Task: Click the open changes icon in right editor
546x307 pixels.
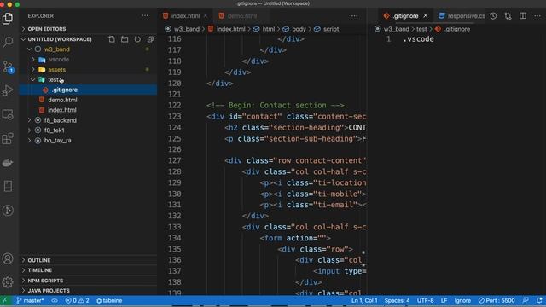Action: 508,15
